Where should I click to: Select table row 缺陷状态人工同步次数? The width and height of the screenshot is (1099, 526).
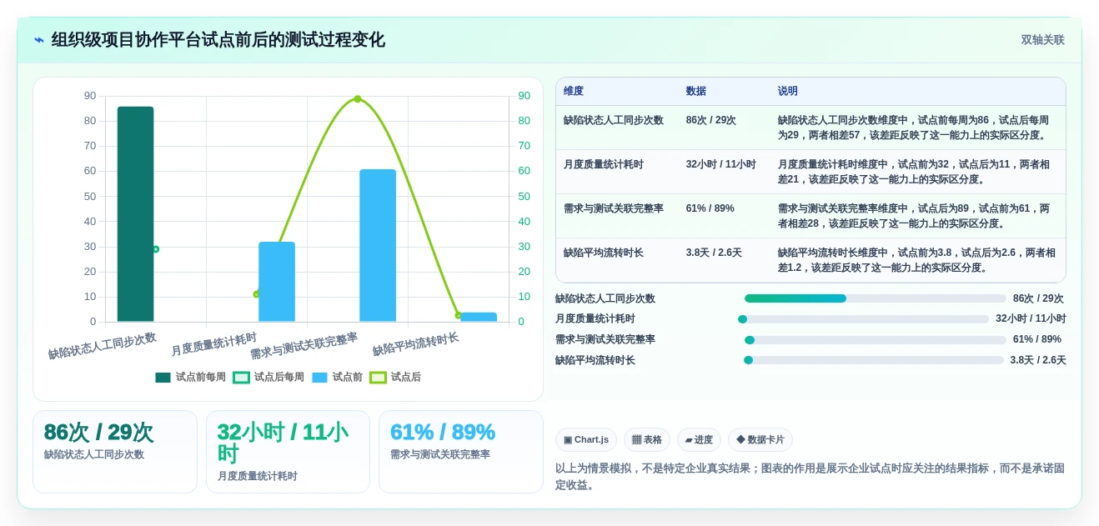(x=810, y=128)
